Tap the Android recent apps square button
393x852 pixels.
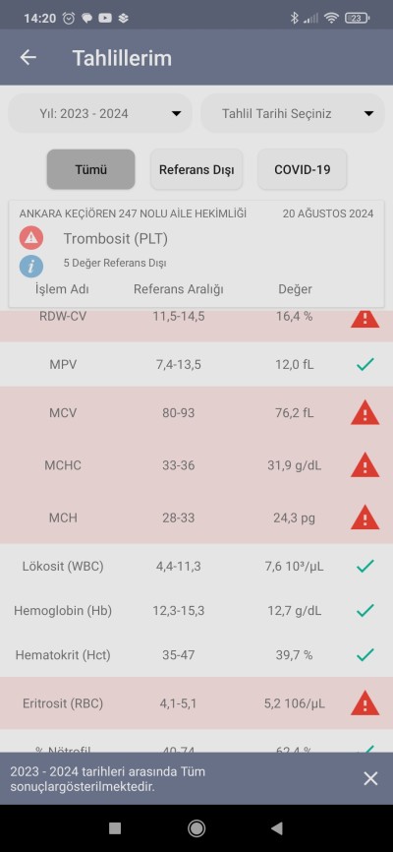point(115,828)
